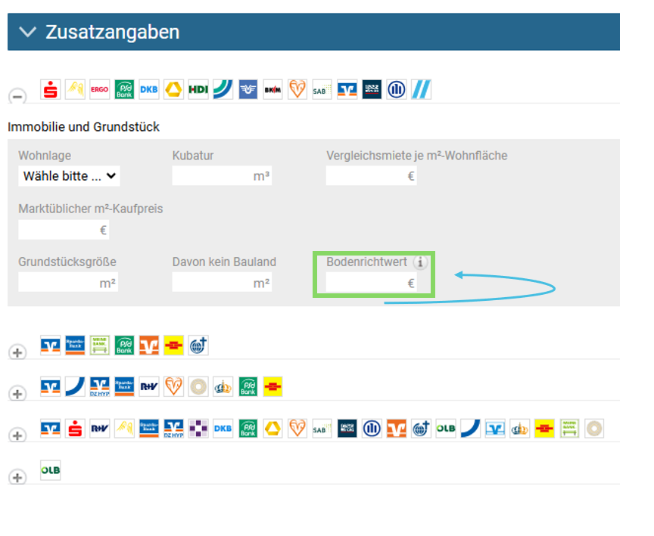Click the SAB logo in the expanded group
This screenshot has height=536, width=654.
click(x=322, y=89)
